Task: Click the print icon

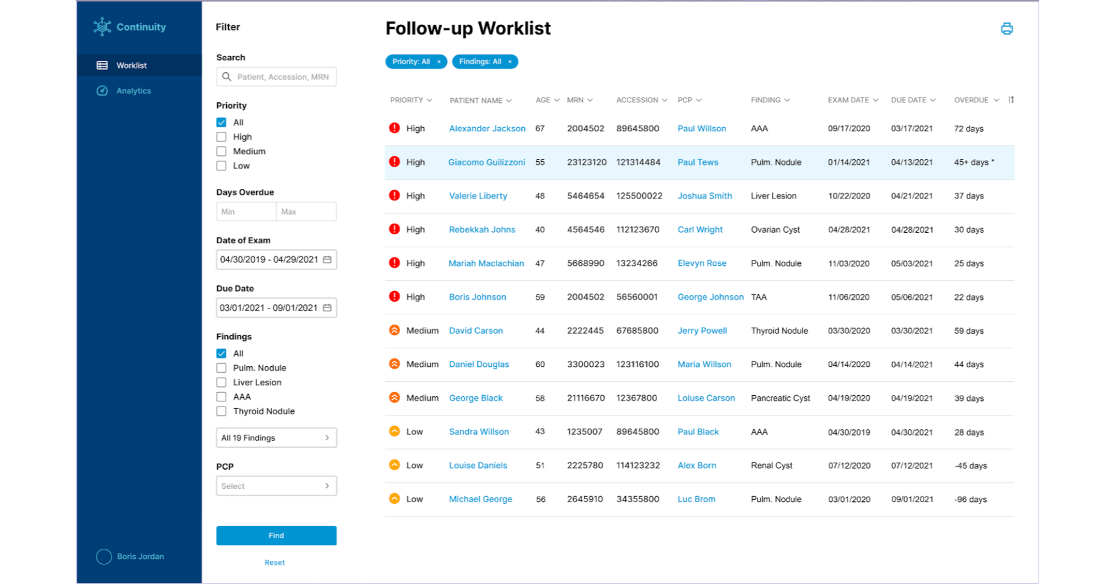Action: pyautogui.click(x=1006, y=29)
